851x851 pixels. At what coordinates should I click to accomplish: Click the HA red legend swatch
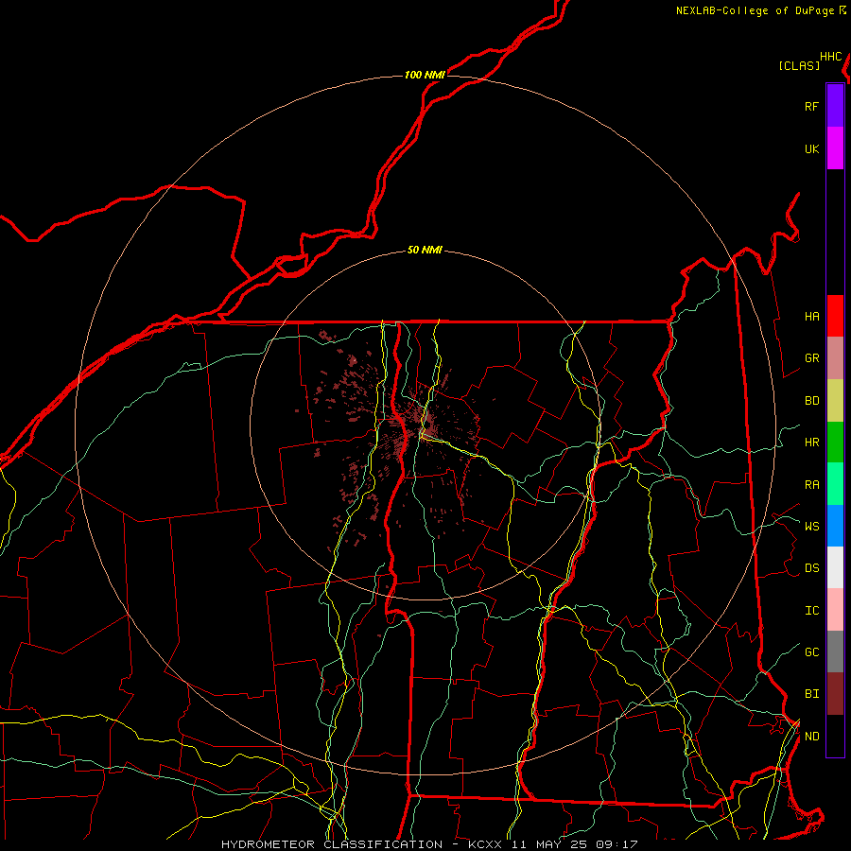(x=835, y=316)
